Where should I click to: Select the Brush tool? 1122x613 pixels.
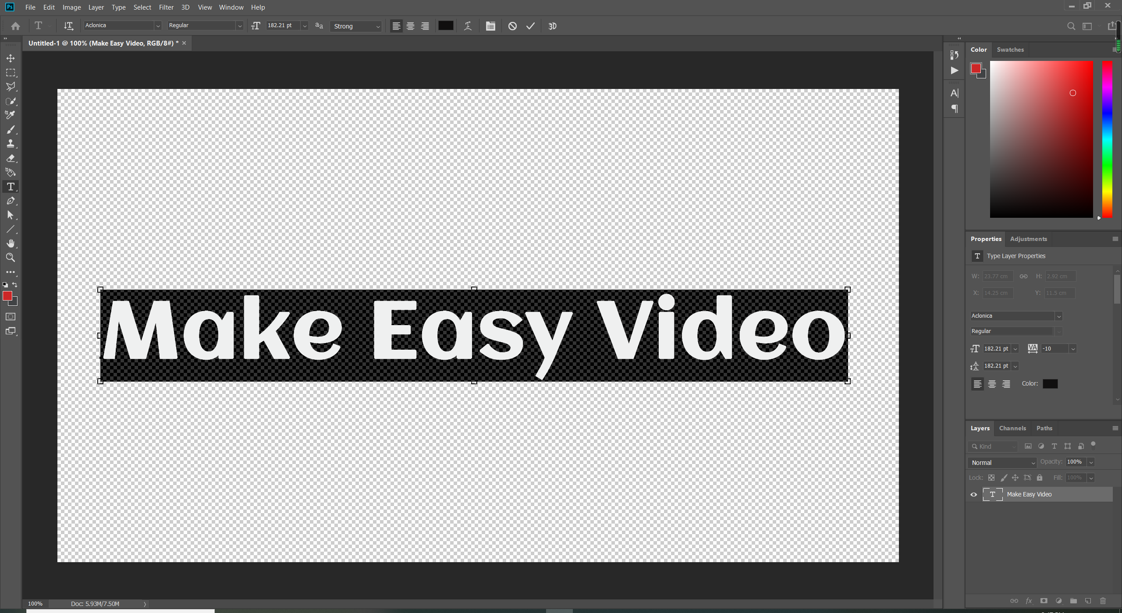[x=11, y=128]
